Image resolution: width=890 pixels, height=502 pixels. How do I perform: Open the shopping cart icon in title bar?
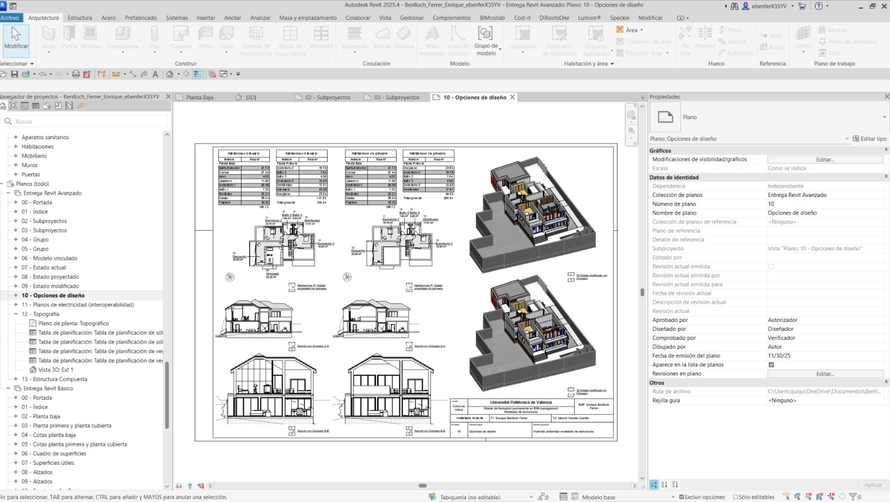coord(802,6)
